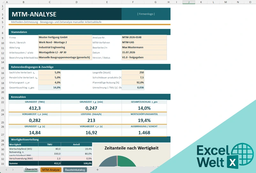256x173 pixels.
Task: Select column C header
Action: (x=49, y=2)
